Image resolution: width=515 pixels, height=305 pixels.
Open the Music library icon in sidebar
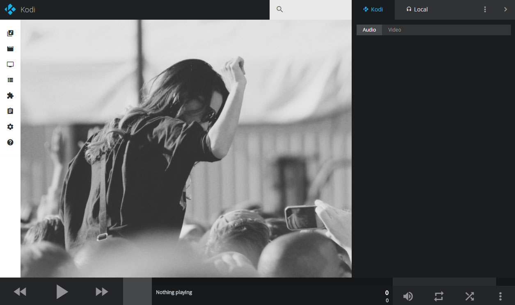tap(10, 33)
